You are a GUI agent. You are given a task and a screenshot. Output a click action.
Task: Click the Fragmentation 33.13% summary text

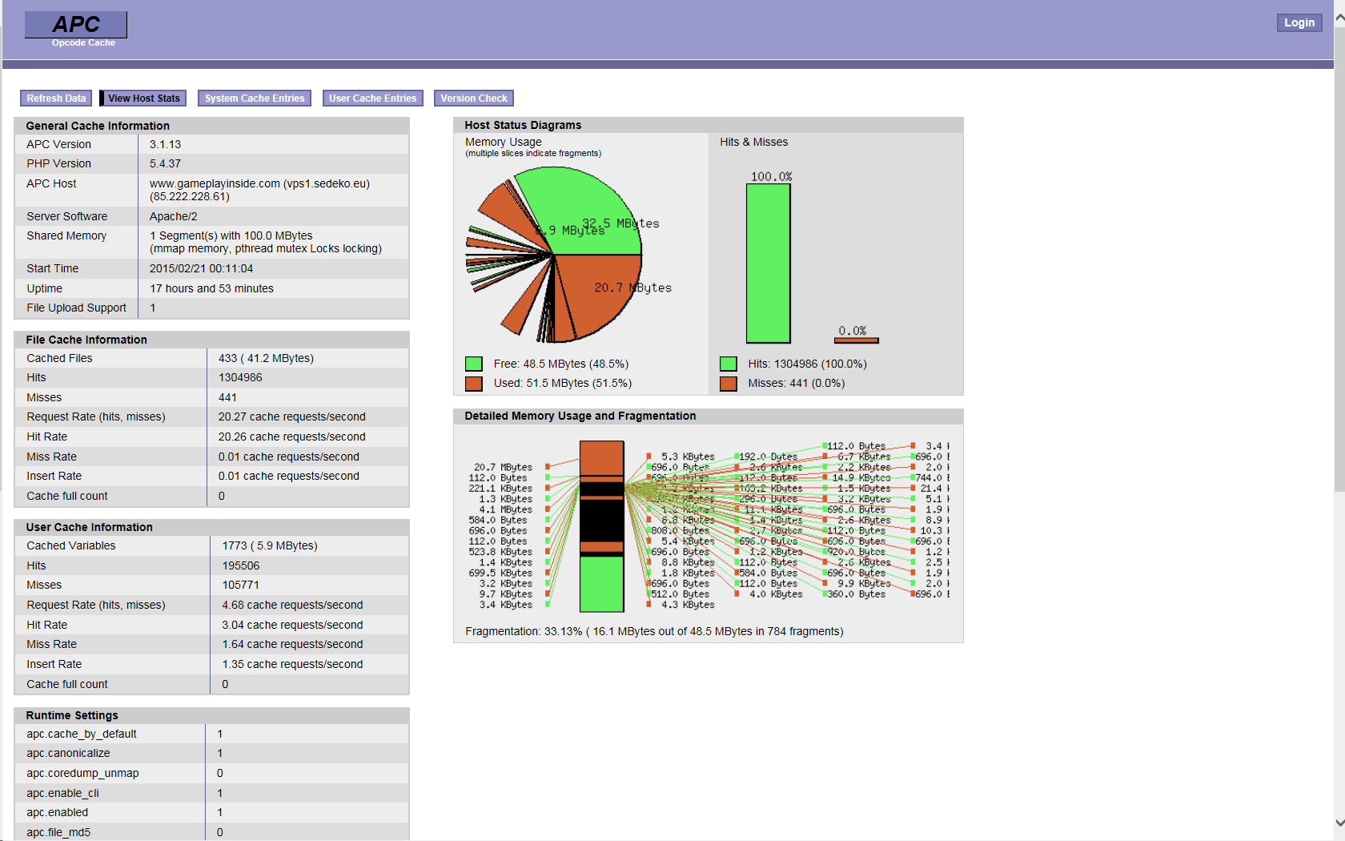pyautogui.click(x=654, y=631)
